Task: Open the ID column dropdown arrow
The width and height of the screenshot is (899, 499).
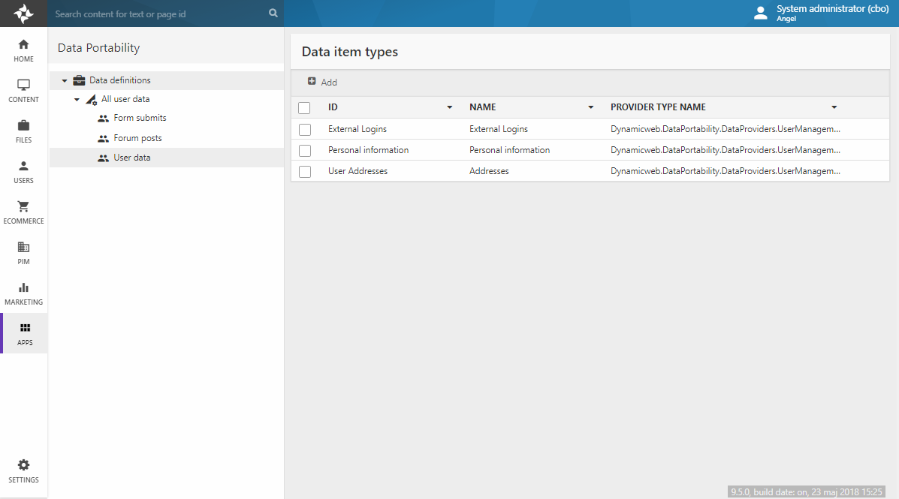Action: coord(450,108)
